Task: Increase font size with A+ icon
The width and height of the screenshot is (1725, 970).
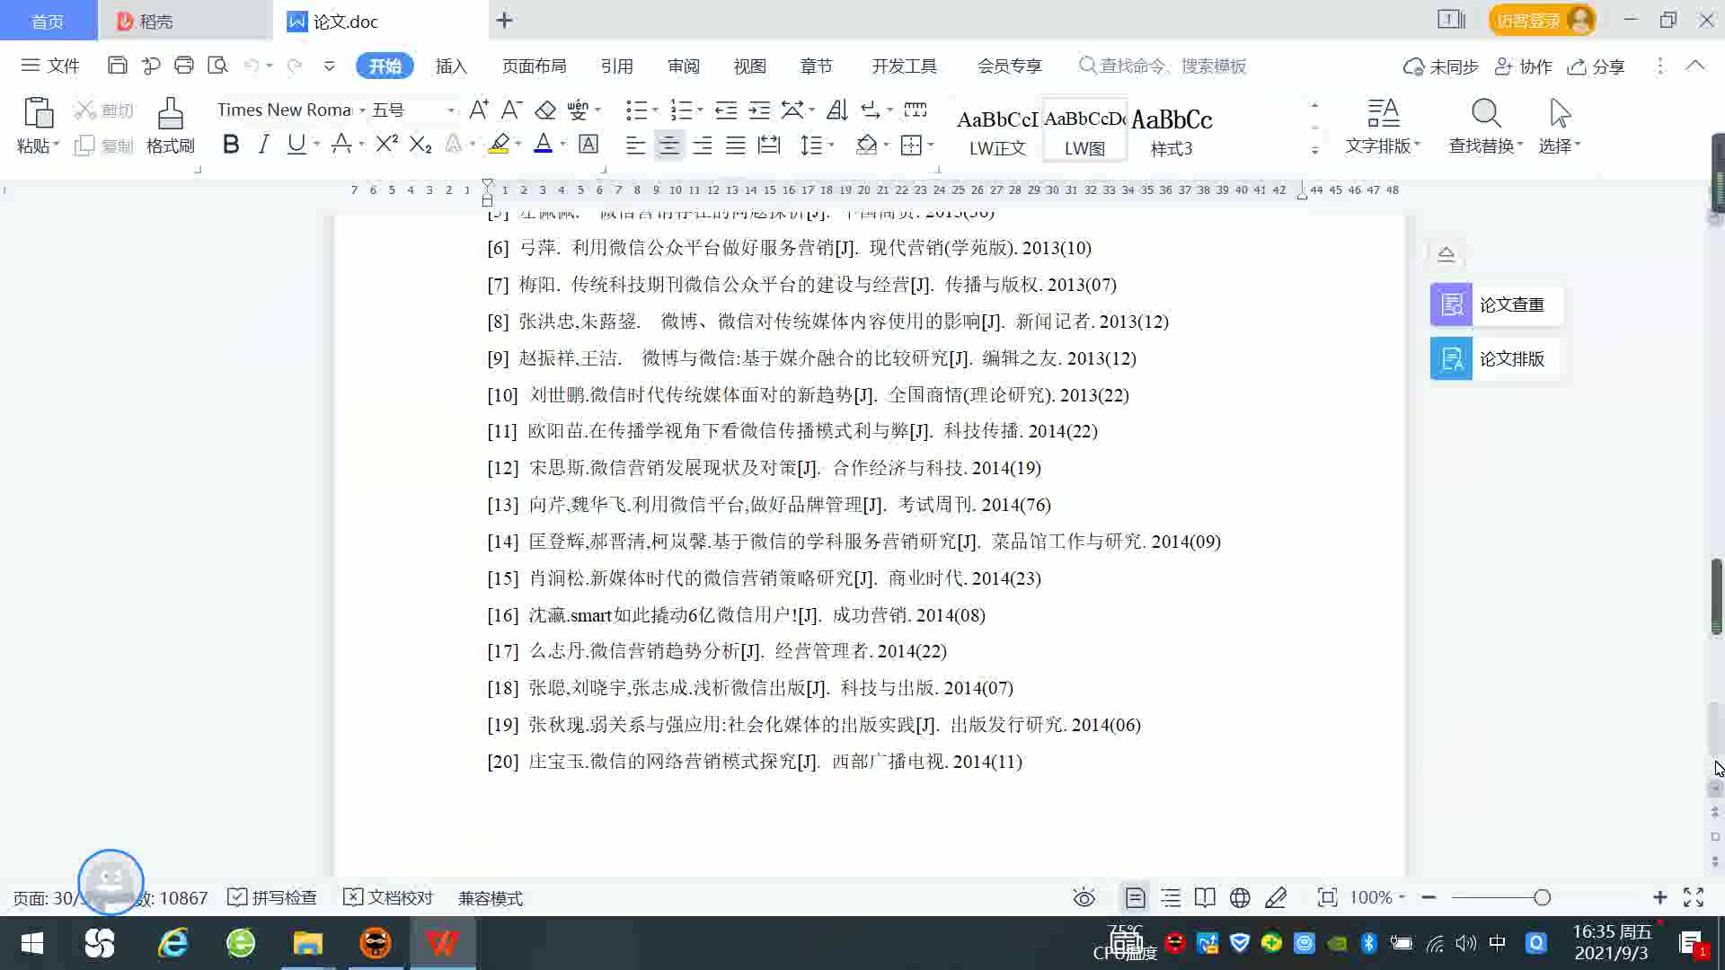Action: [x=478, y=110]
